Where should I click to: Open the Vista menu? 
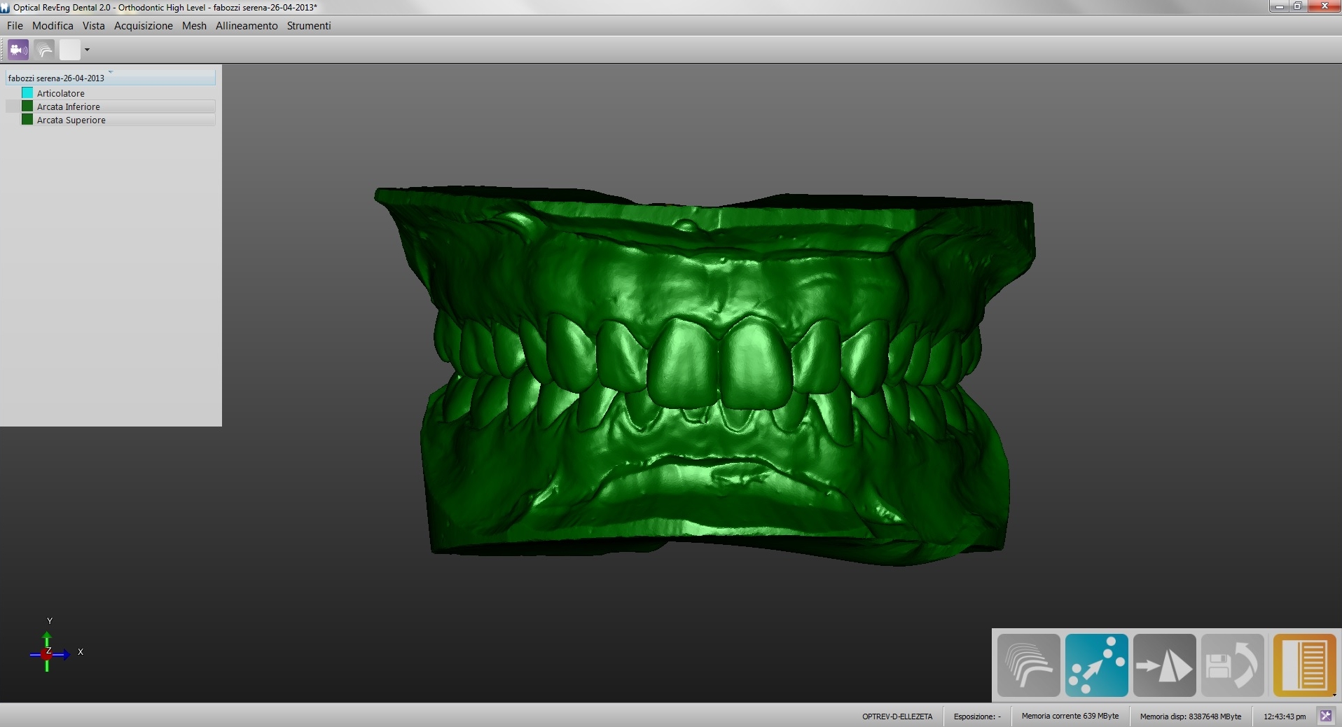[93, 26]
